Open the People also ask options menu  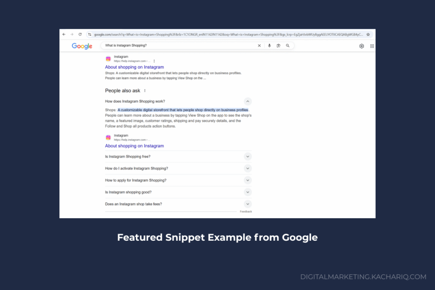[145, 91]
